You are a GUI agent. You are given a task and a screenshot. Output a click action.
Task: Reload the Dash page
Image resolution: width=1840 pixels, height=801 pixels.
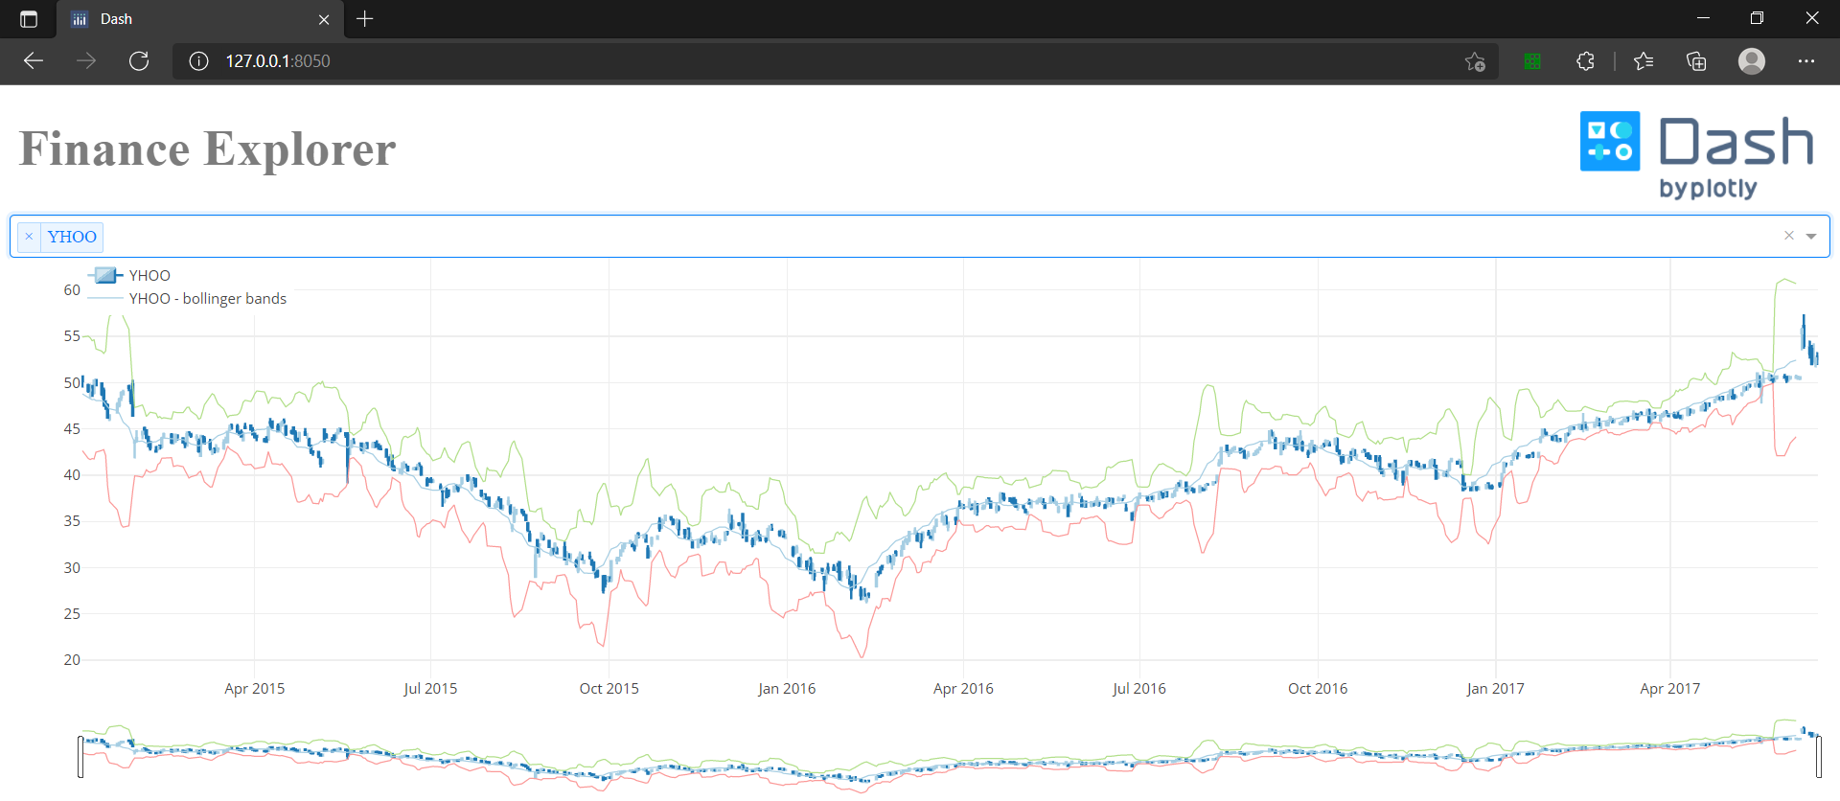[139, 61]
